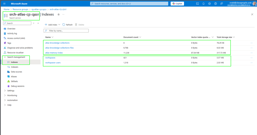Open row menu for atlas-knowledge-collections
Viewport: 257px width, 135px height.
click(251, 43)
